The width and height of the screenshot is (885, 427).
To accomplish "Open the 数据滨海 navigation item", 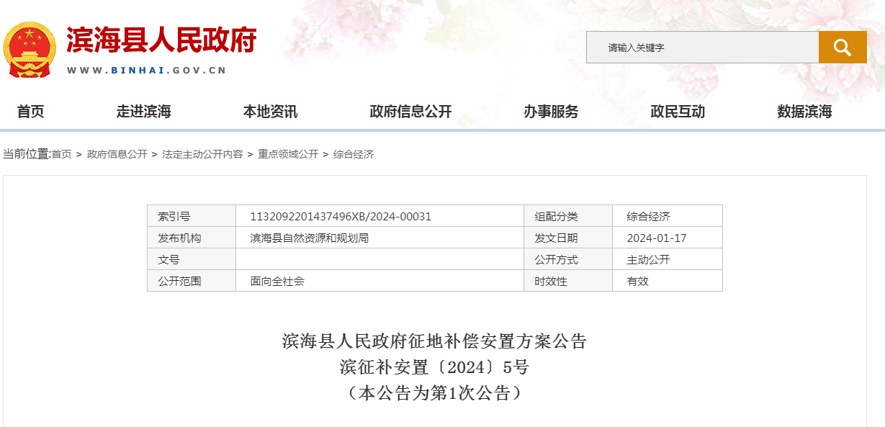I will pos(804,112).
